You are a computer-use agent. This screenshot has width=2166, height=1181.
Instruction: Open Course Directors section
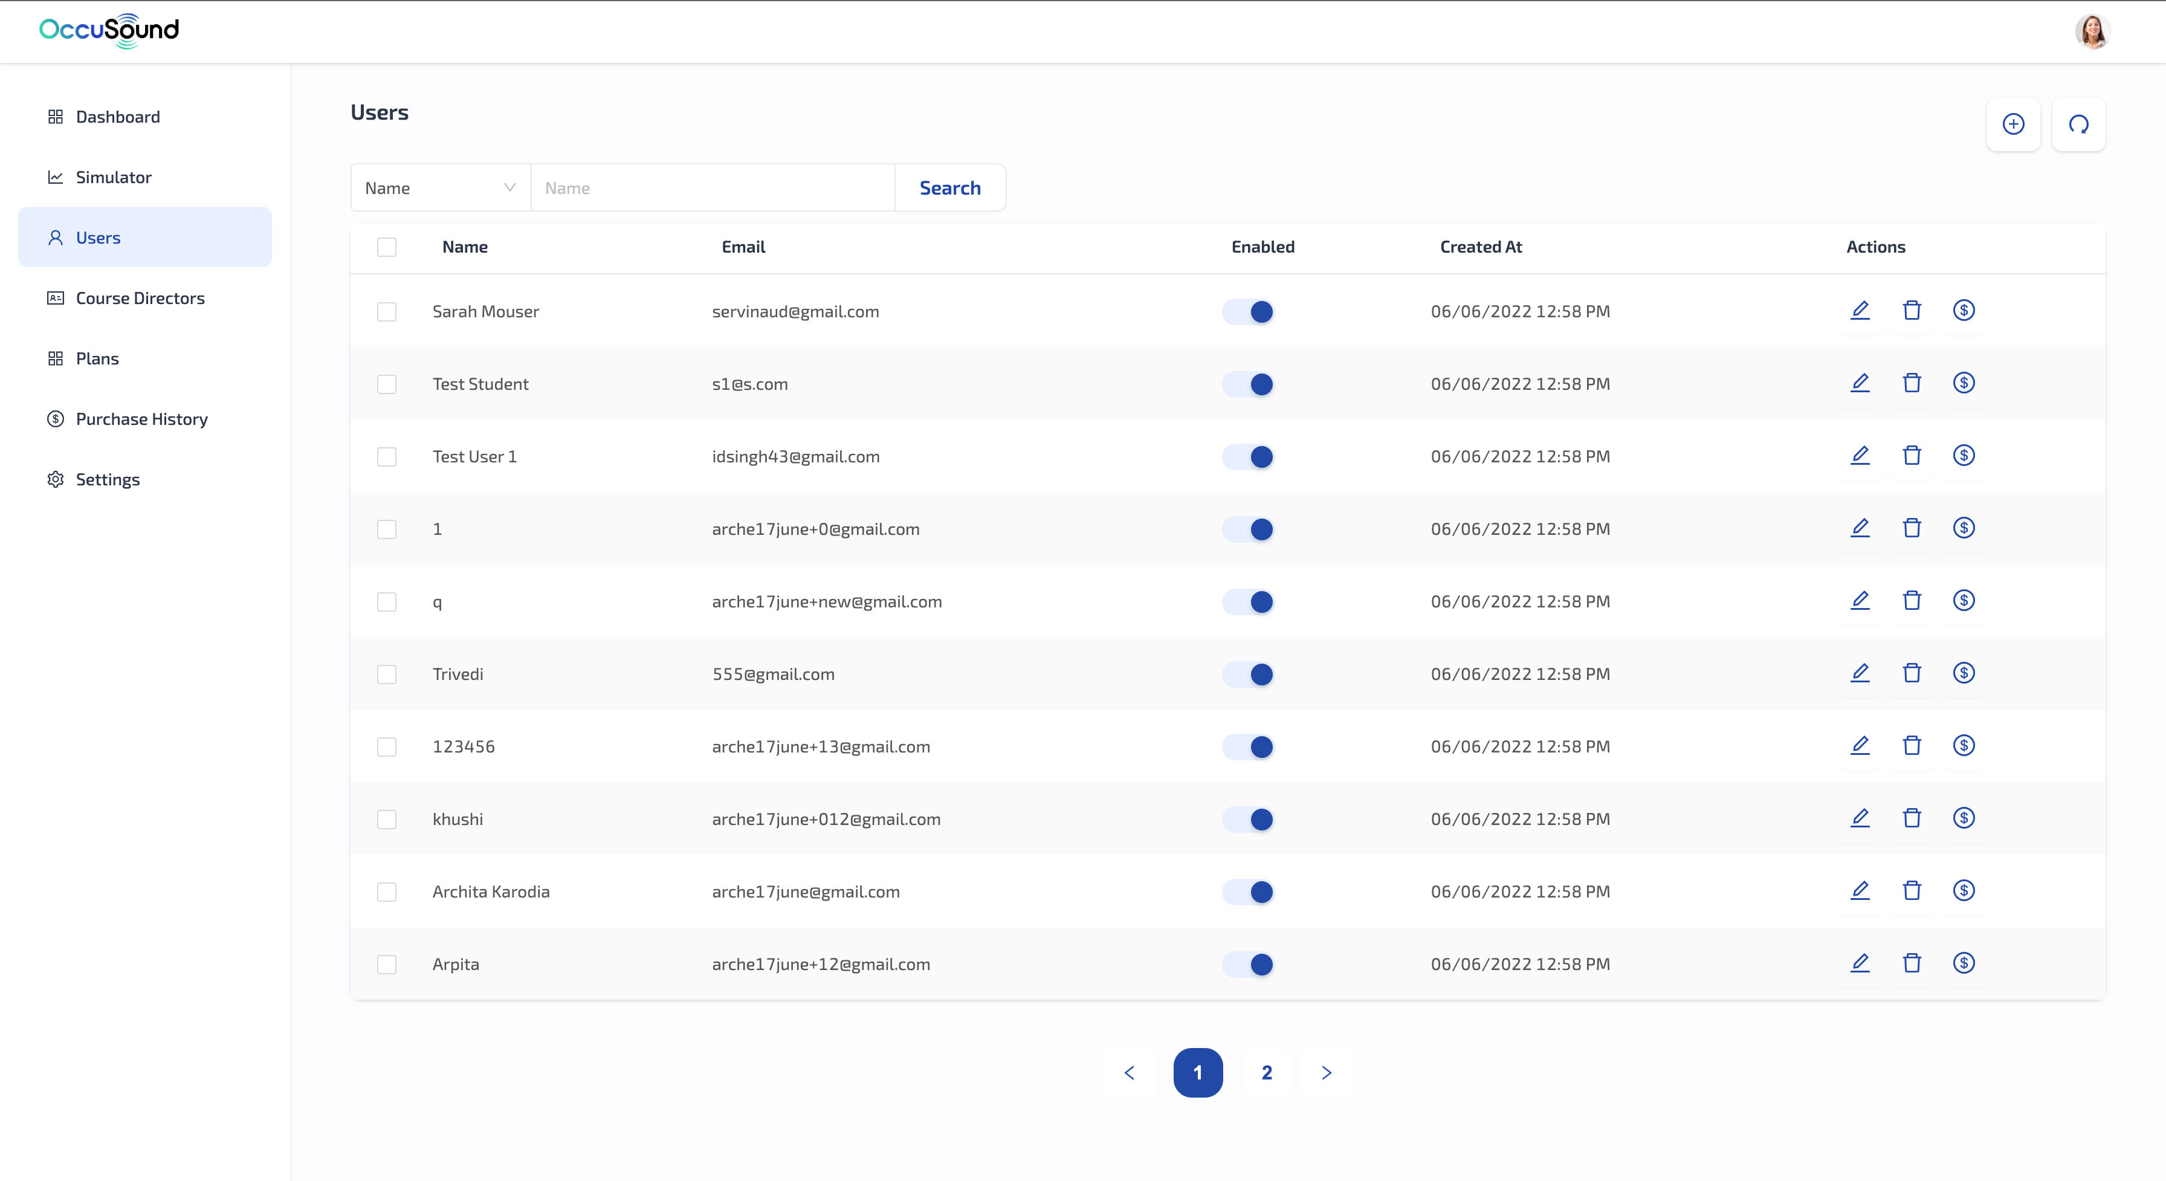(x=144, y=298)
